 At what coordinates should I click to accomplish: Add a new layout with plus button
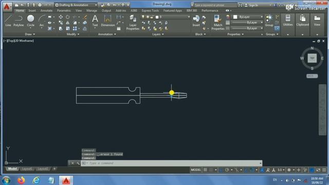coord(54,169)
